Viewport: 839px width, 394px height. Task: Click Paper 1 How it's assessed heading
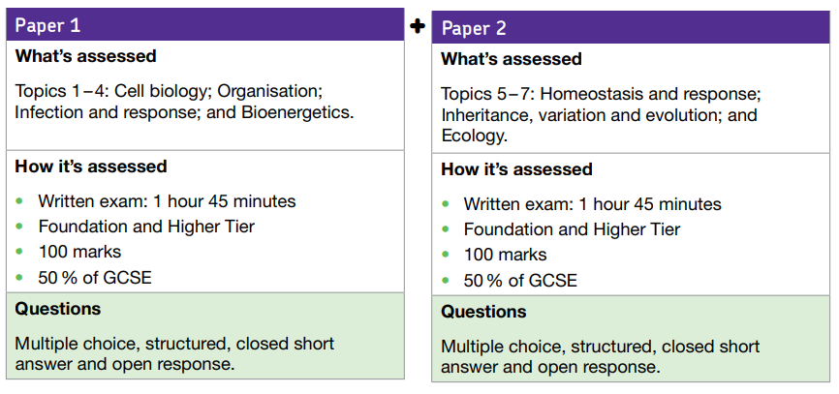click(91, 167)
